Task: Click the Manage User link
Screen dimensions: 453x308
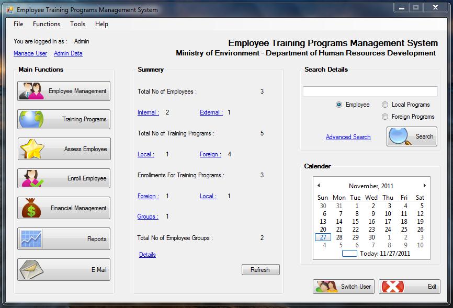Action: coord(30,53)
